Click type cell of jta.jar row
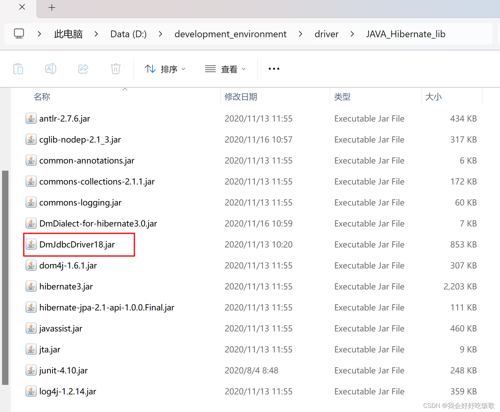Image resolution: width=500 pixels, height=412 pixels. coord(369,350)
